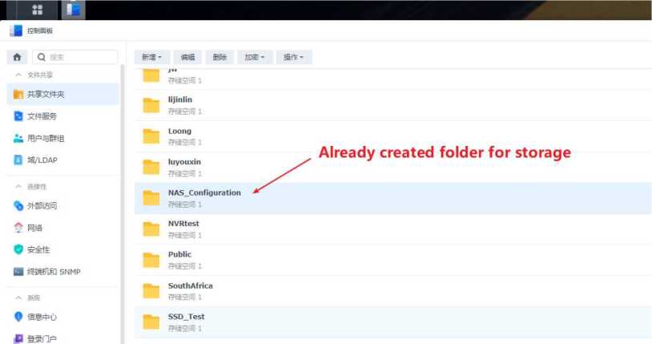This screenshot has width=652, height=344.
Task: Click the 删除 delete button
Action: 220,58
